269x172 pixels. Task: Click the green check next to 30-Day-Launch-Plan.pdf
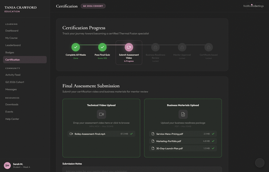pyautogui.click(x=213, y=148)
